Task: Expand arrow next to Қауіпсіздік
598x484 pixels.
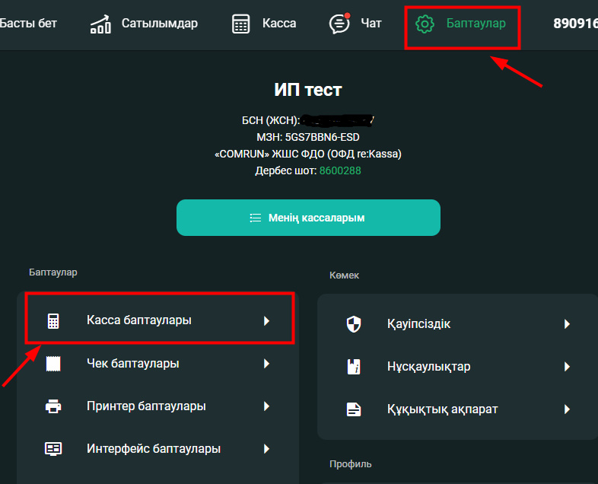Action: (567, 324)
